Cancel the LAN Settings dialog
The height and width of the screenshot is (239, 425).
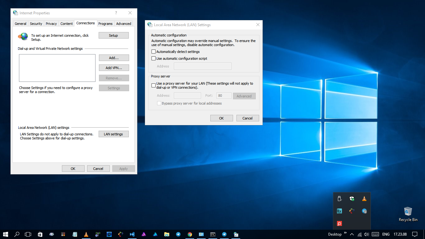[x=248, y=118]
